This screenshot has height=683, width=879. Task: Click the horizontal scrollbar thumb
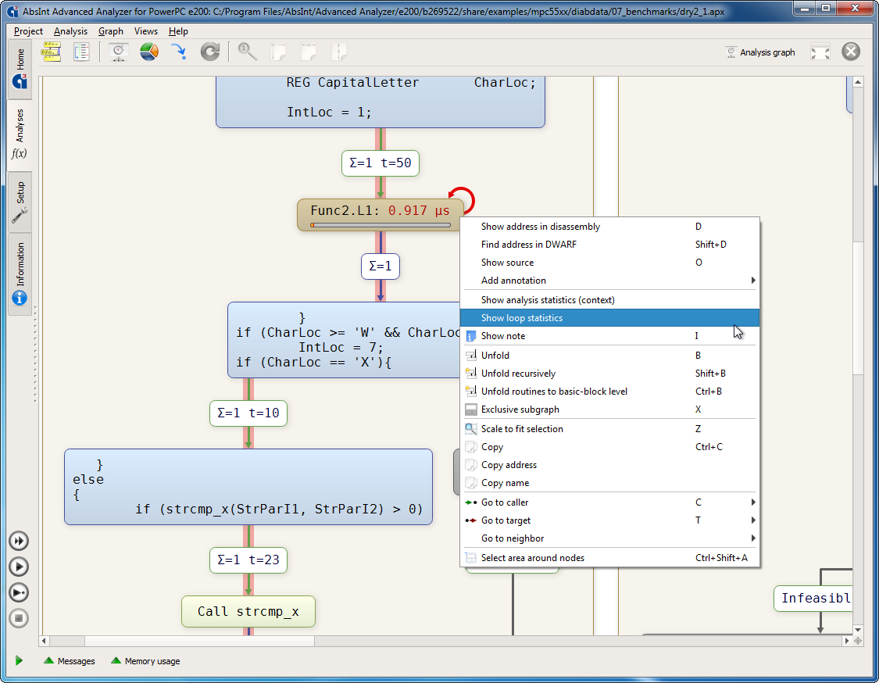[x=199, y=640]
